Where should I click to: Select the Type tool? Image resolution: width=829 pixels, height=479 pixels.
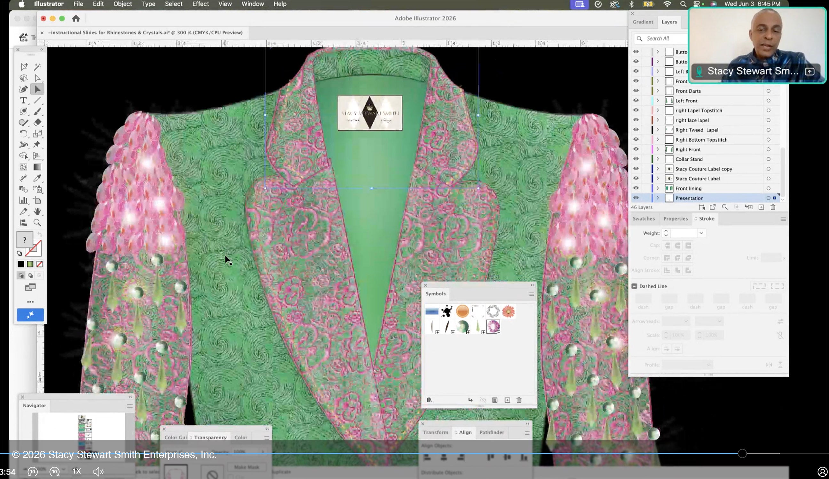click(23, 100)
